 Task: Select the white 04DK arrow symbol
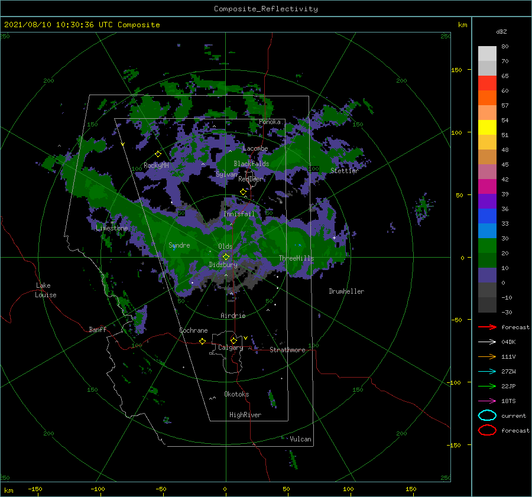(x=487, y=342)
